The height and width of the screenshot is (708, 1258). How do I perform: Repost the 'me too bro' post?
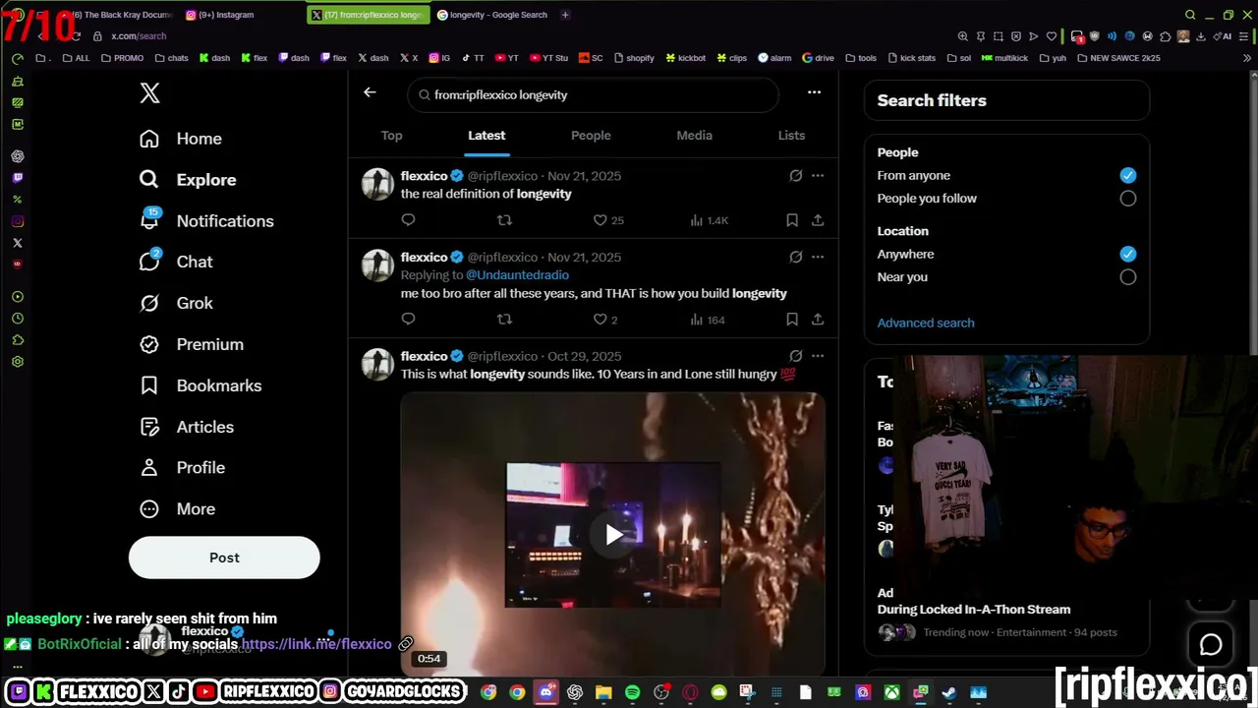505,319
